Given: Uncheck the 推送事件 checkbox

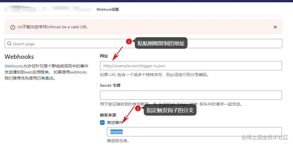Looking at the screenshot, I should 102,123.
